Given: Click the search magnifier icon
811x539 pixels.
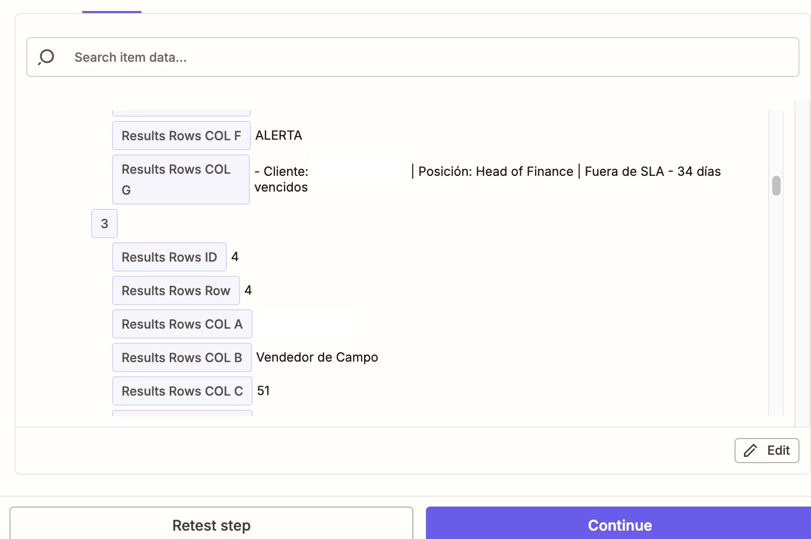Looking at the screenshot, I should tap(46, 57).
